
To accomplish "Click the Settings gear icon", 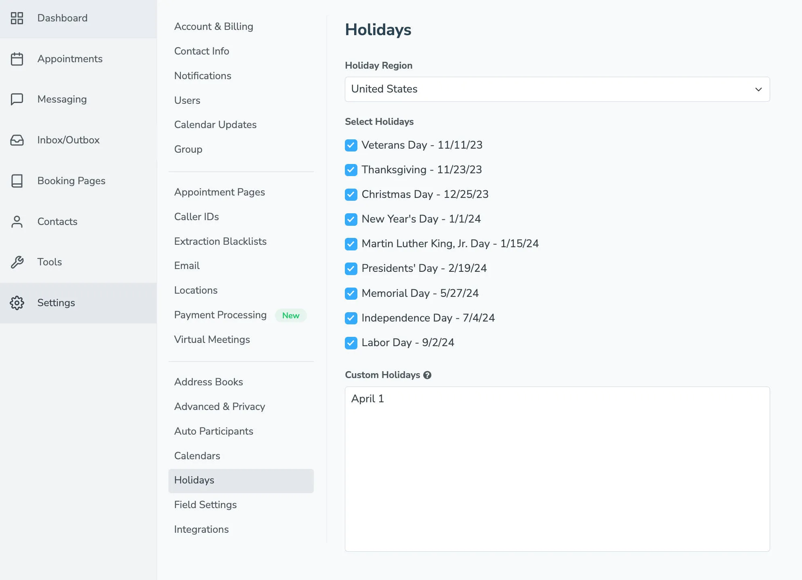I will click(x=17, y=303).
